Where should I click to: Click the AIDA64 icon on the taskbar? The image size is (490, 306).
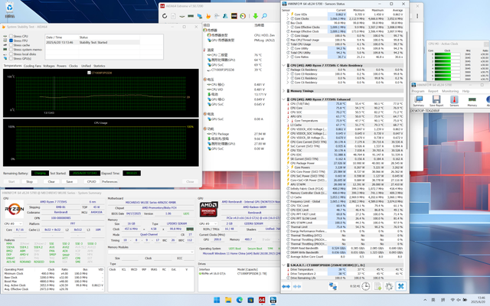click(x=262, y=300)
